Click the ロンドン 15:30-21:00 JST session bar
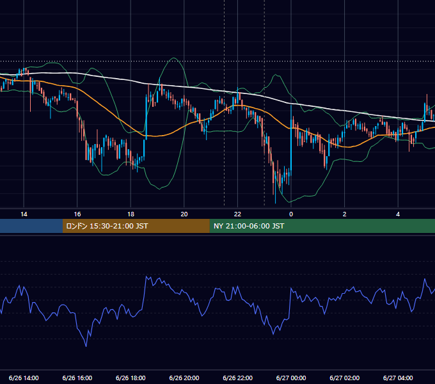The image size is (435, 384). coord(136,226)
